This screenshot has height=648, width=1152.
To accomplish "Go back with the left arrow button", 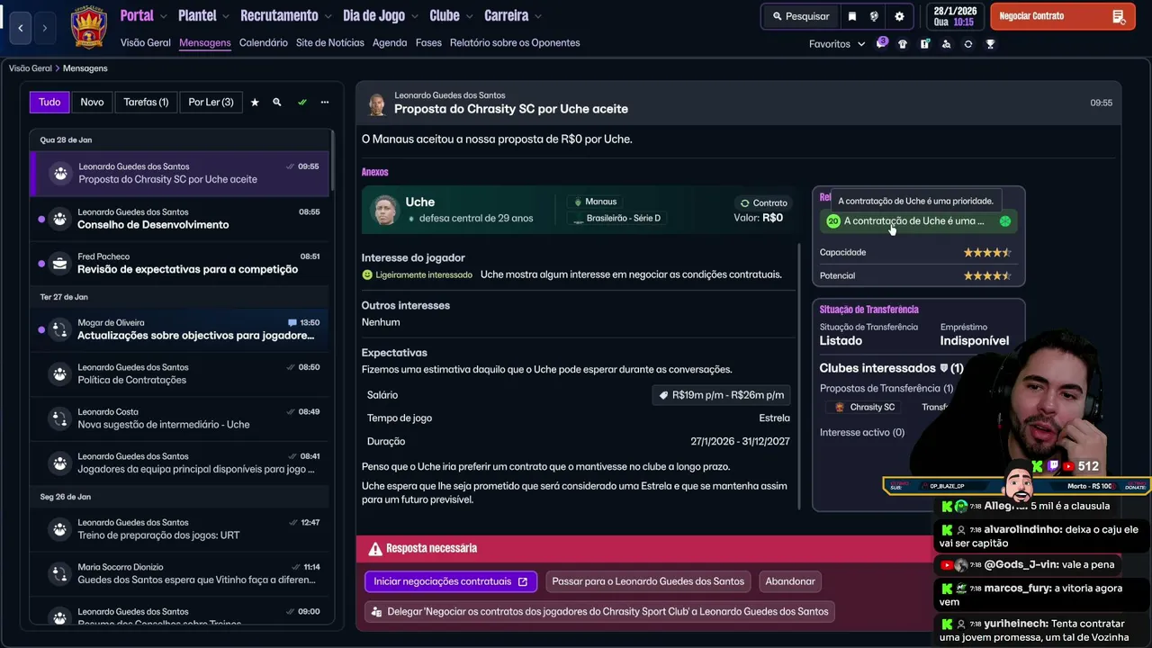I will 21,28.
